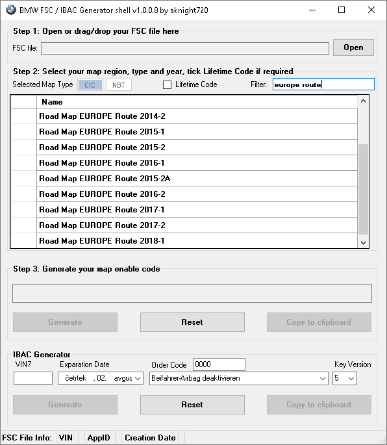Click the row selector beside Route 2014-2

point(23,116)
